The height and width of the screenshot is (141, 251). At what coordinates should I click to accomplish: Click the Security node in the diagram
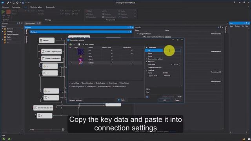click(x=47, y=40)
